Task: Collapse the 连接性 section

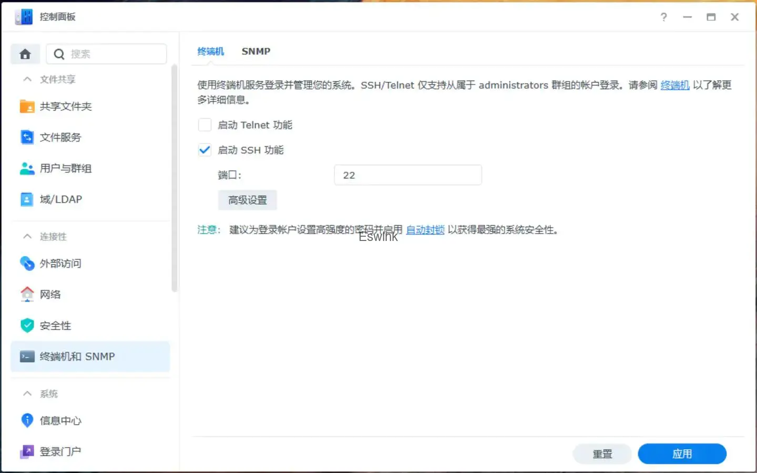Action: point(27,237)
